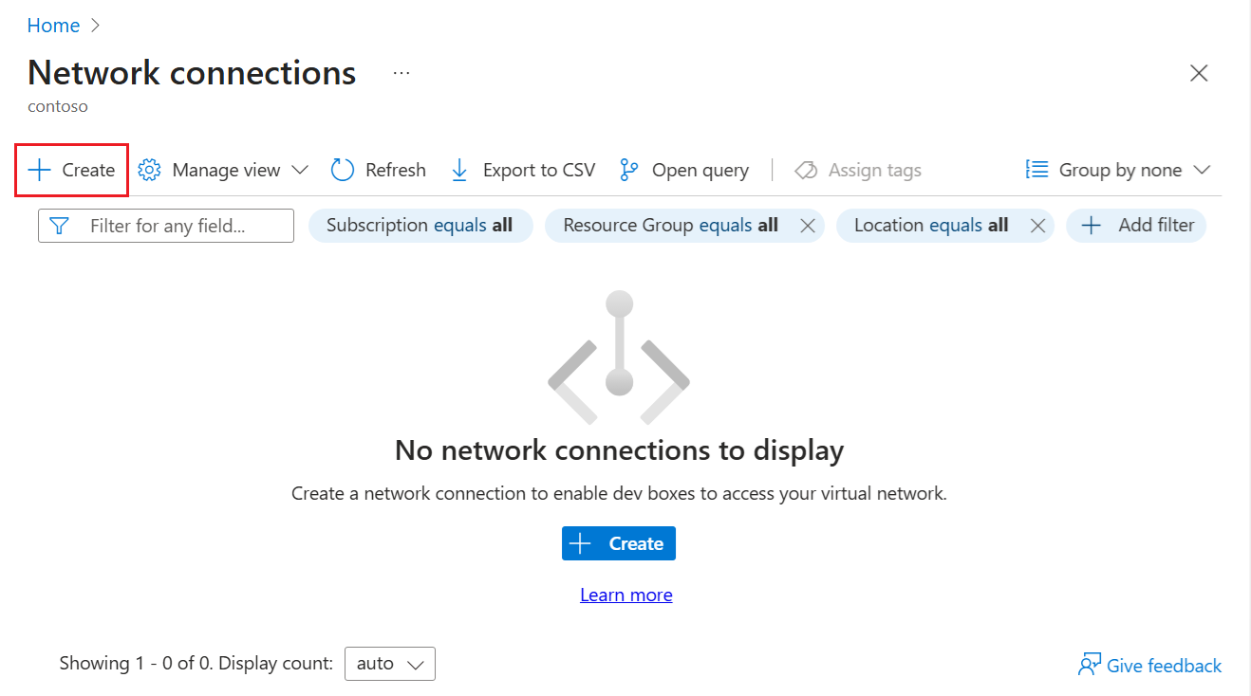Open the Display count dropdown
This screenshot has height=696, width=1251.
pyautogui.click(x=389, y=663)
